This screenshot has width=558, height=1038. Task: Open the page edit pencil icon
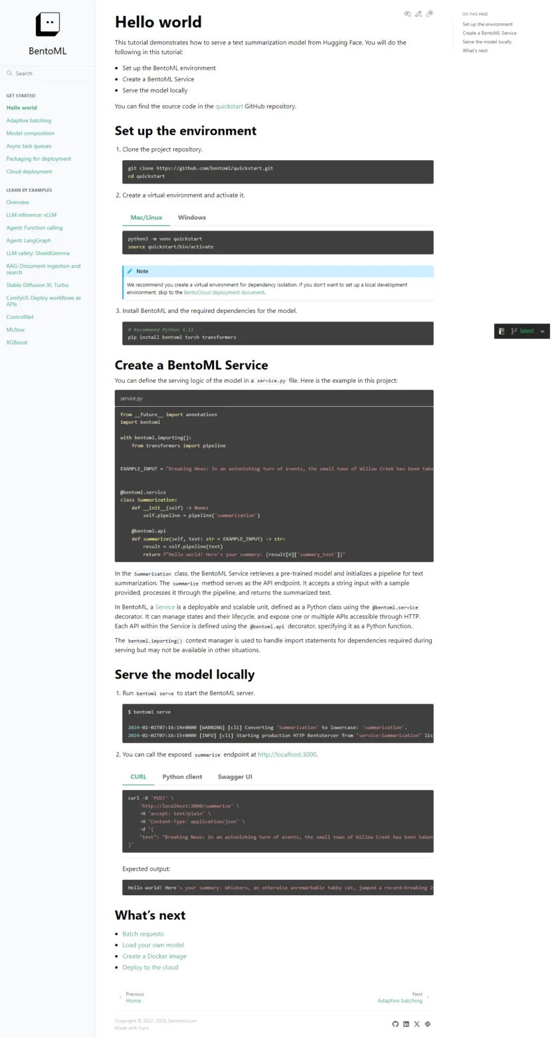pyautogui.click(x=418, y=13)
